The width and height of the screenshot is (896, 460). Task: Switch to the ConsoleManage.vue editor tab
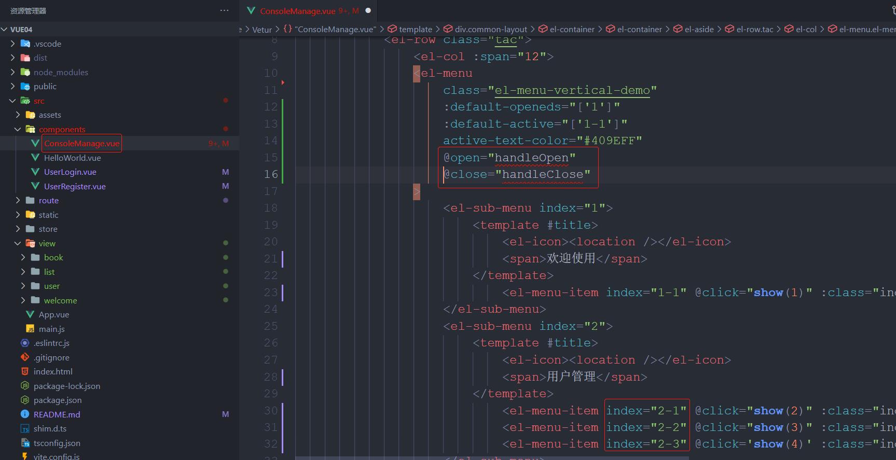point(309,10)
